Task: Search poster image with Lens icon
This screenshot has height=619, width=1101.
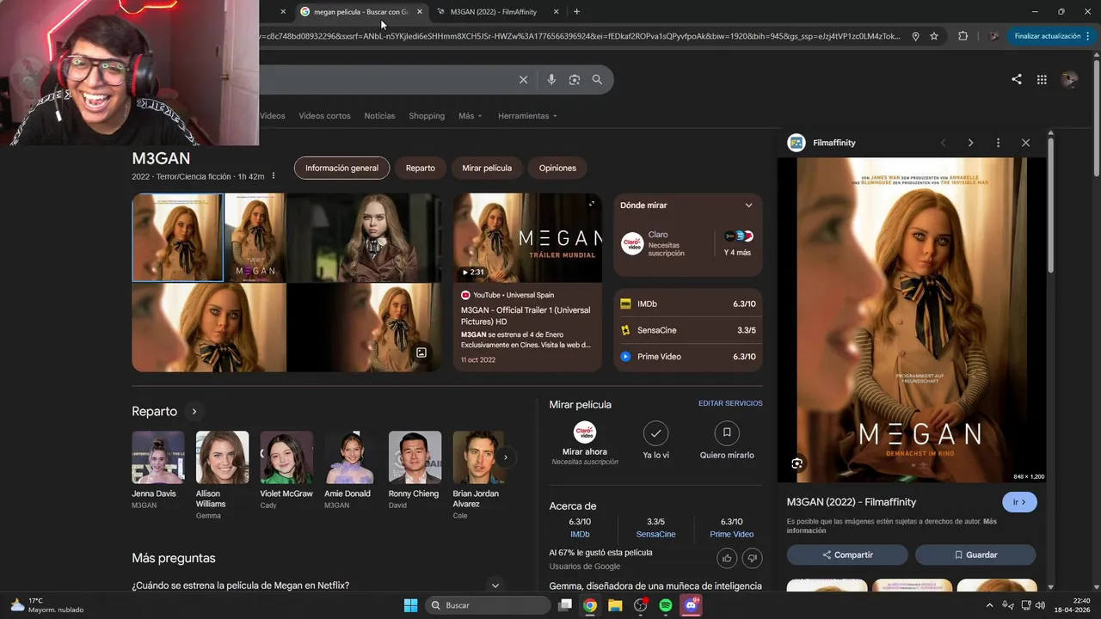Action: pos(797,463)
